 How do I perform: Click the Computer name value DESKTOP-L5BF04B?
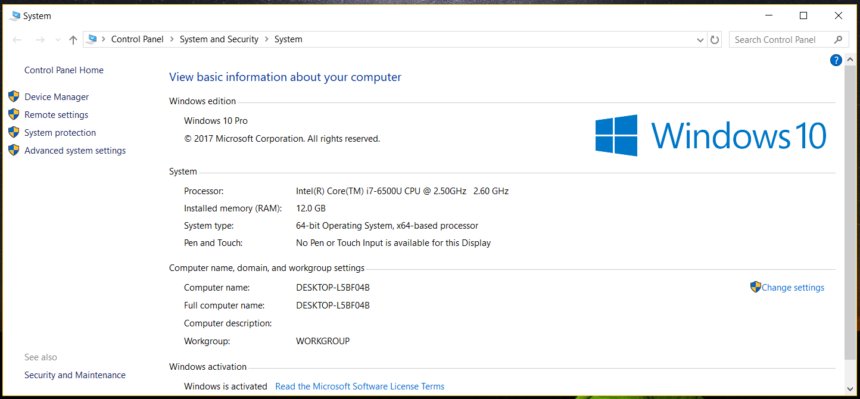pos(333,288)
